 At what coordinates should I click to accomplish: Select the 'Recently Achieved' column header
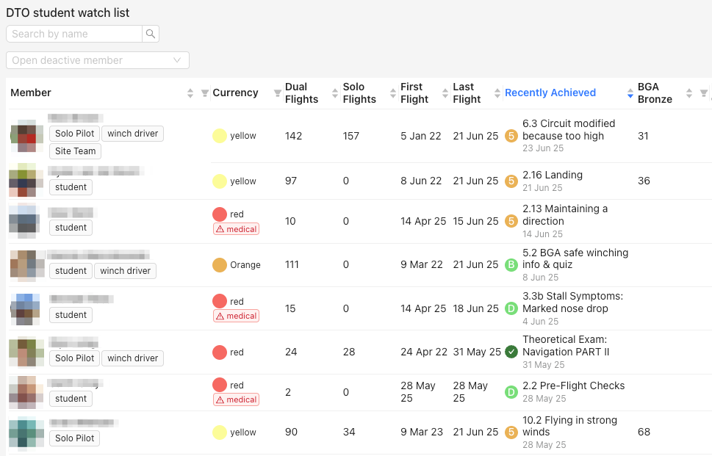(x=550, y=93)
